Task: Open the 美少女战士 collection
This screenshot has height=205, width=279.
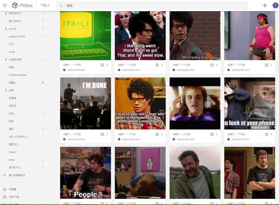Action: (x=15, y=21)
